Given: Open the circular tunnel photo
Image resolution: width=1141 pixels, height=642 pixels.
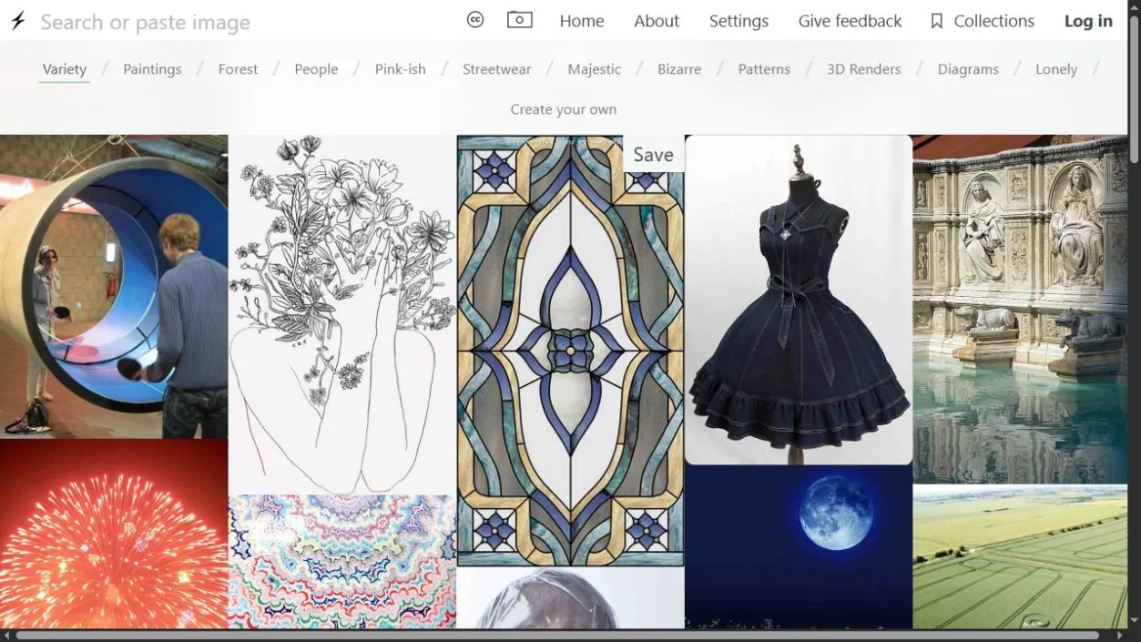Looking at the screenshot, I should click(114, 287).
